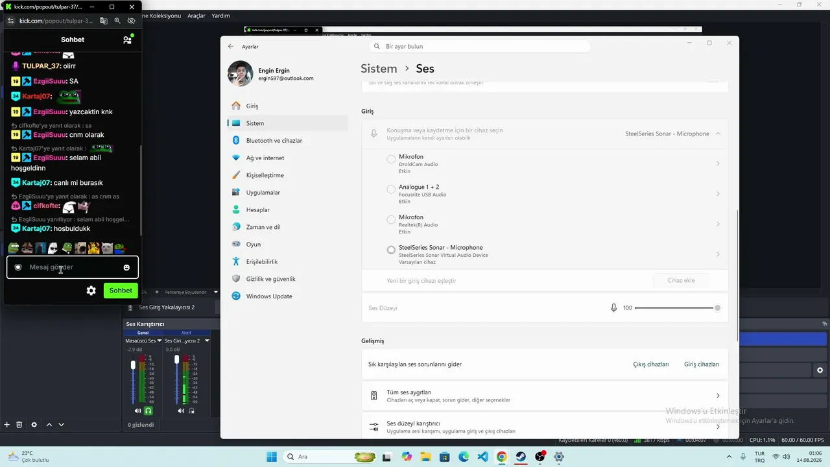Open Analogue 1 + 2 details chevron

coord(718,194)
